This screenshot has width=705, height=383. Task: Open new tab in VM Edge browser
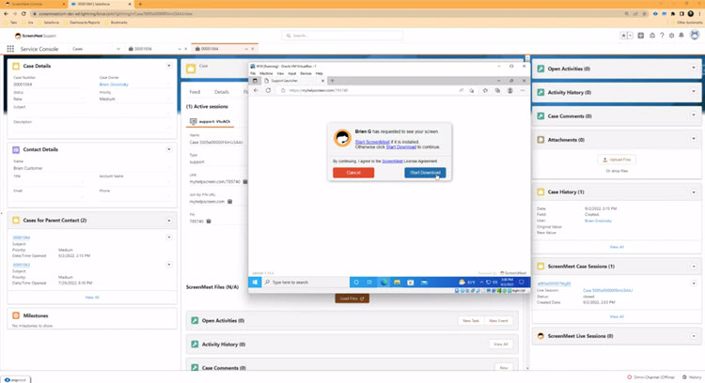pyautogui.click(x=332, y=81)
